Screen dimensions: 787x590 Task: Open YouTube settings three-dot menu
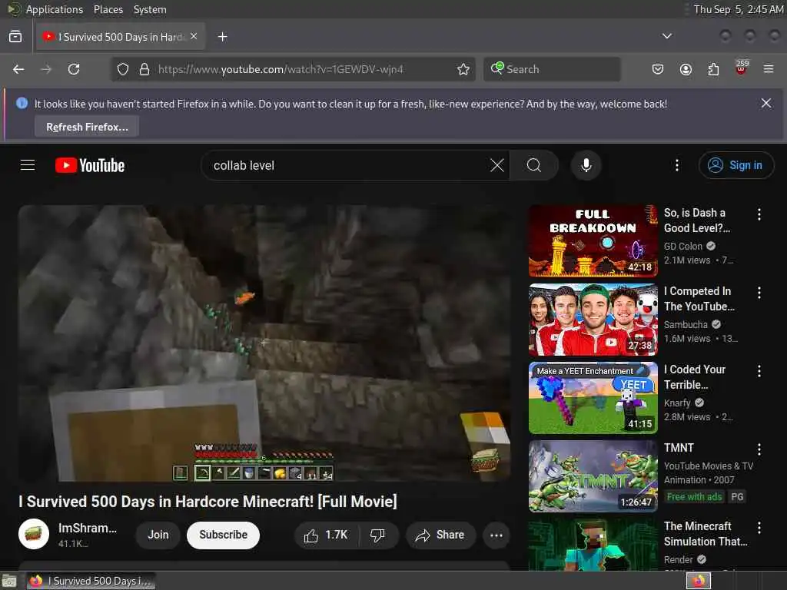[677, 165]
